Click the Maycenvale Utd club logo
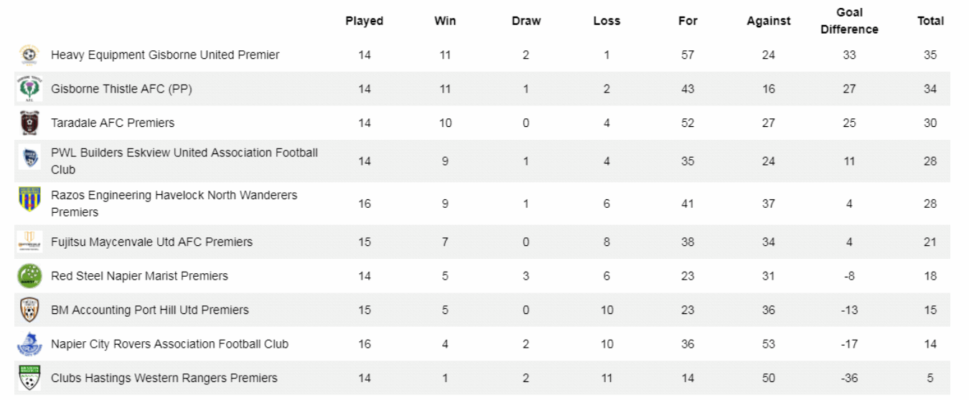The width and height of the screenshot is (969, 400). pos(29,242)
